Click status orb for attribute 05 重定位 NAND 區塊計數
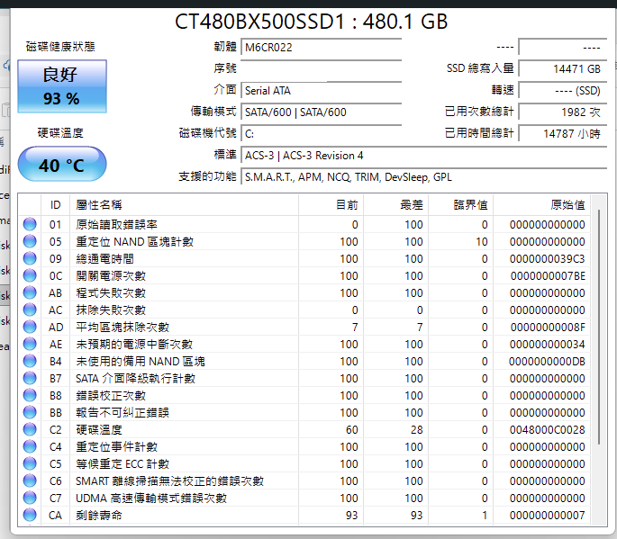617x539 pixels. pos(30,241)
